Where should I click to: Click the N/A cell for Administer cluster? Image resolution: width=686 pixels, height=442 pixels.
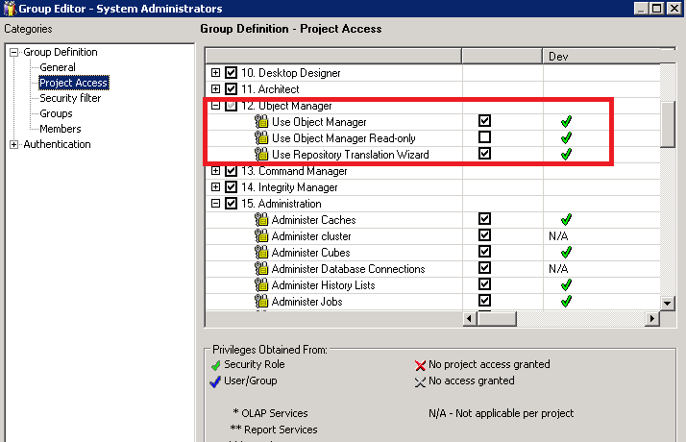(558, 236)
